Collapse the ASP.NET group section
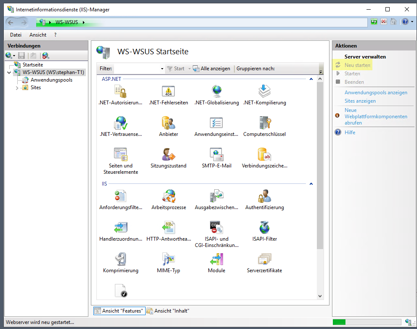Image resolution: width=417 pixels, height=329 pixels. 311,79
